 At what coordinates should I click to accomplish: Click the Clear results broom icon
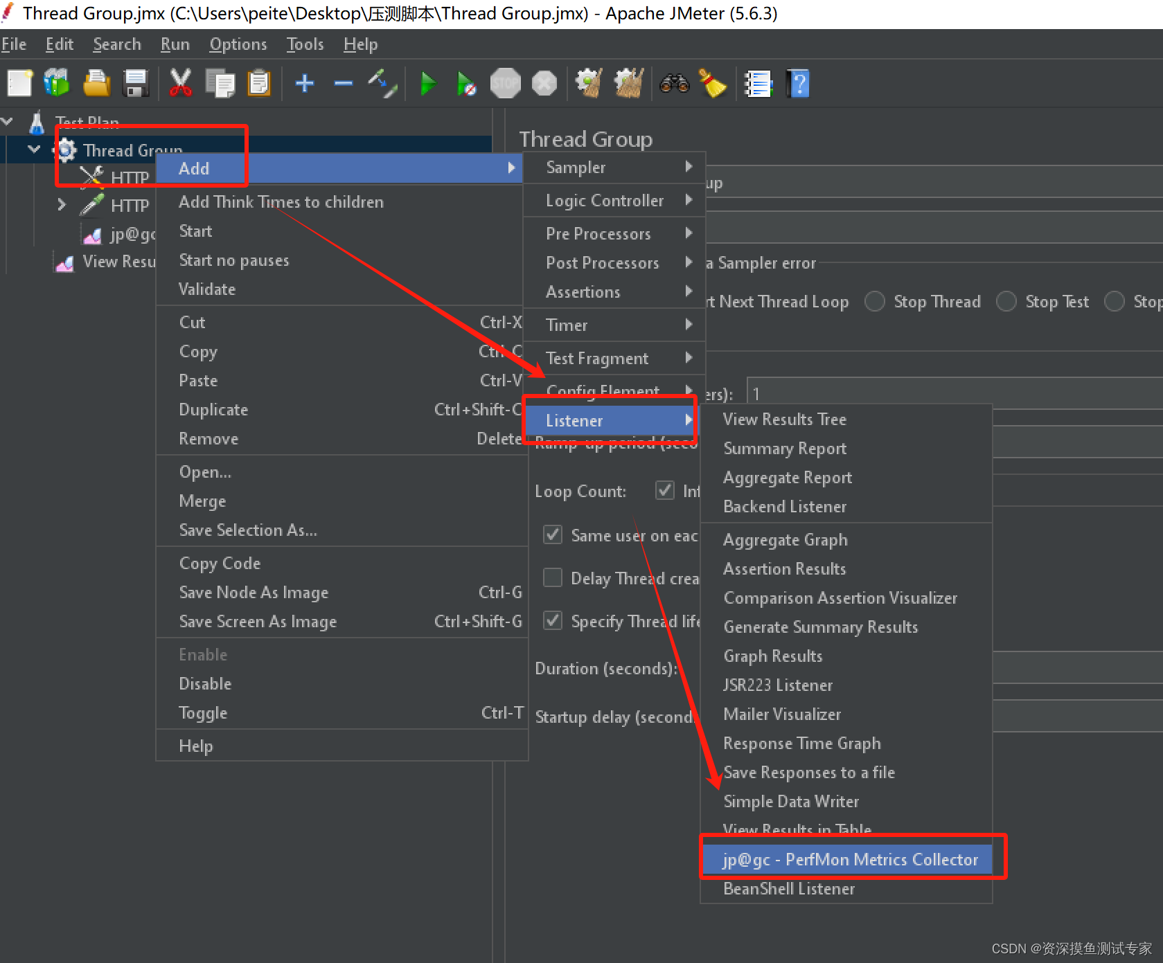(x=589, y=84)
